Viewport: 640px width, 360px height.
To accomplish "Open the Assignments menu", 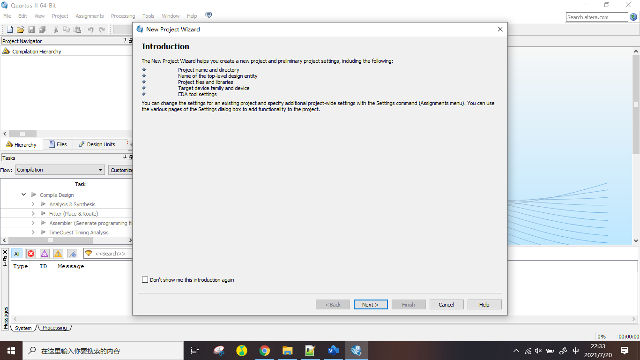I will pyautogui.click(x=89, y=16).
